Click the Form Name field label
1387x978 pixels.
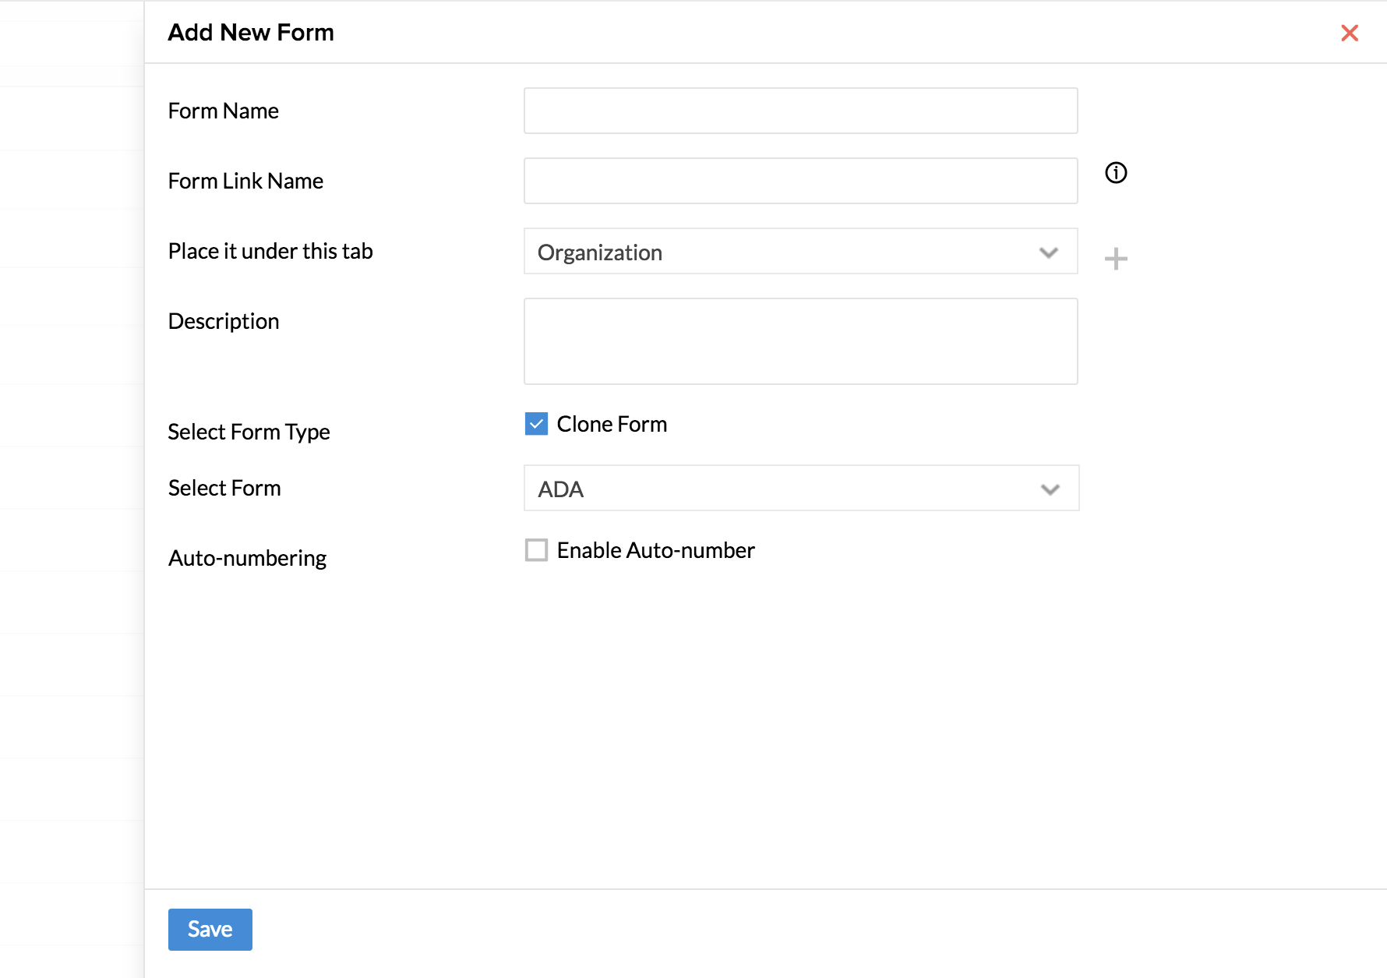click(x=224, y=111)
